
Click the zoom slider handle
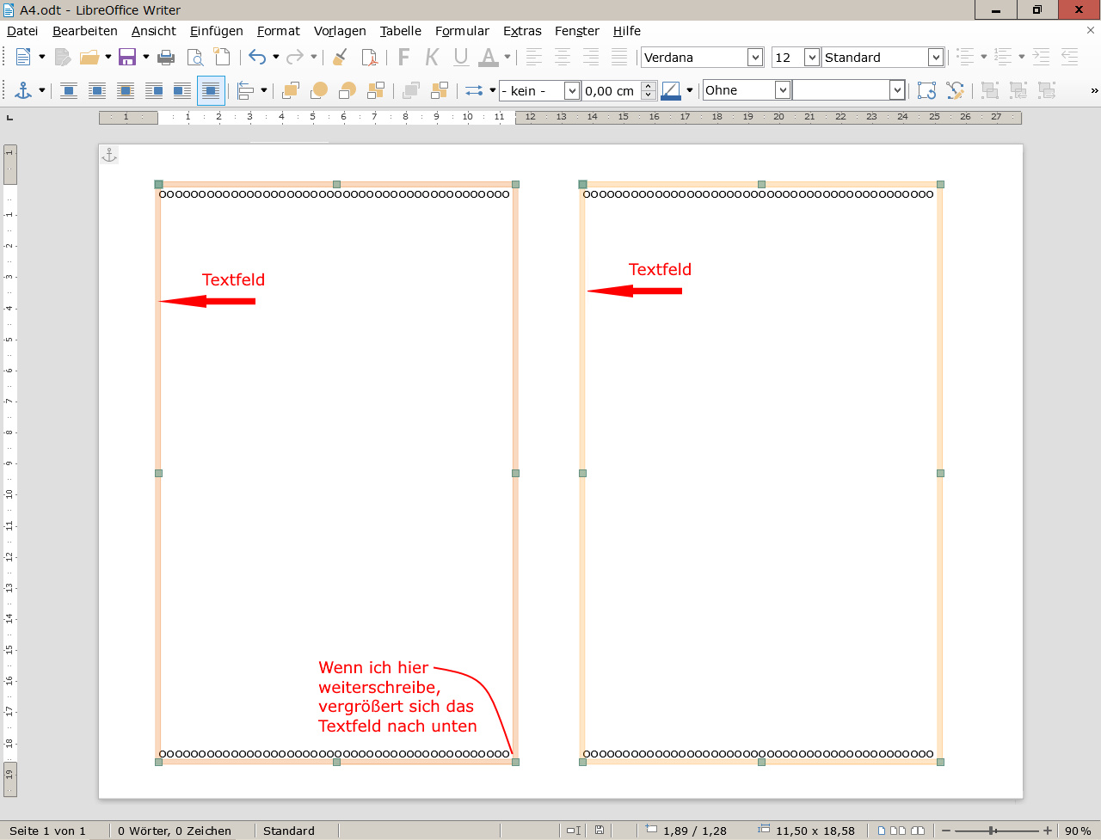[x=993, y=831]
